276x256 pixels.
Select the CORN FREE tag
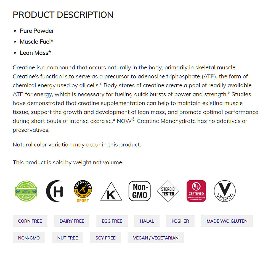pos(30,221)
